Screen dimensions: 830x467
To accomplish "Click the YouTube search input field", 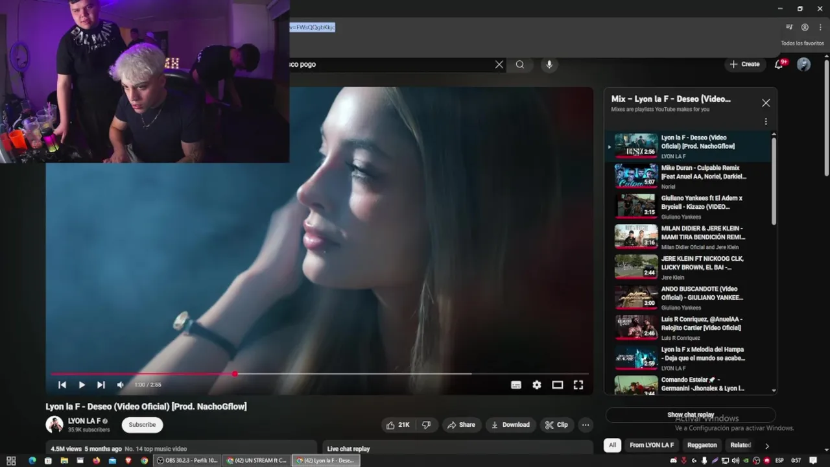I will 392,64.
